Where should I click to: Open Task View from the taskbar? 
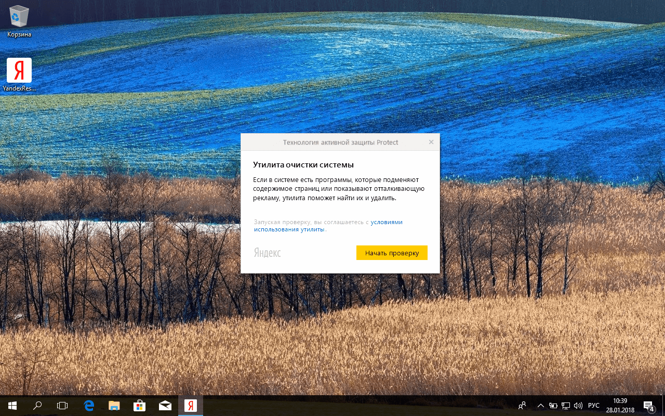tap(62, 406)
